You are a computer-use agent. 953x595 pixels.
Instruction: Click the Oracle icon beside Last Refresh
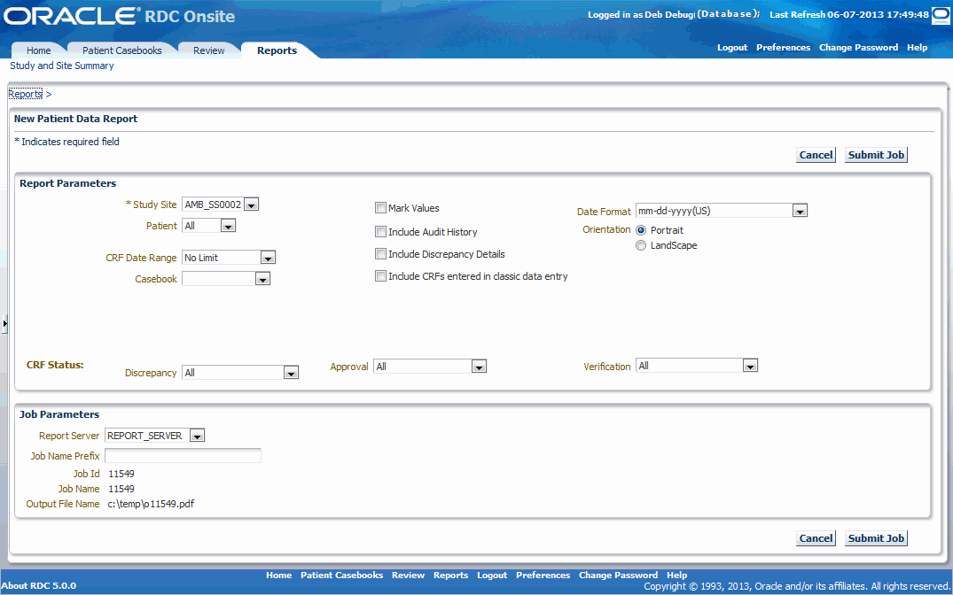coord(941,15)
